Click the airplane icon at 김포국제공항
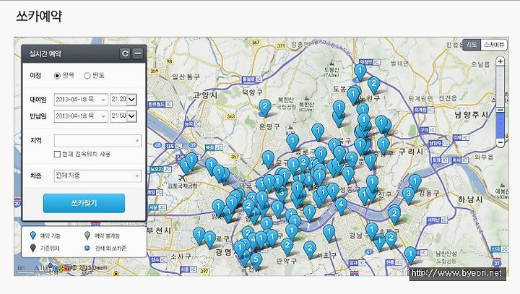Image resolution: width=520 pixels, height=294 pixels. 182,178
